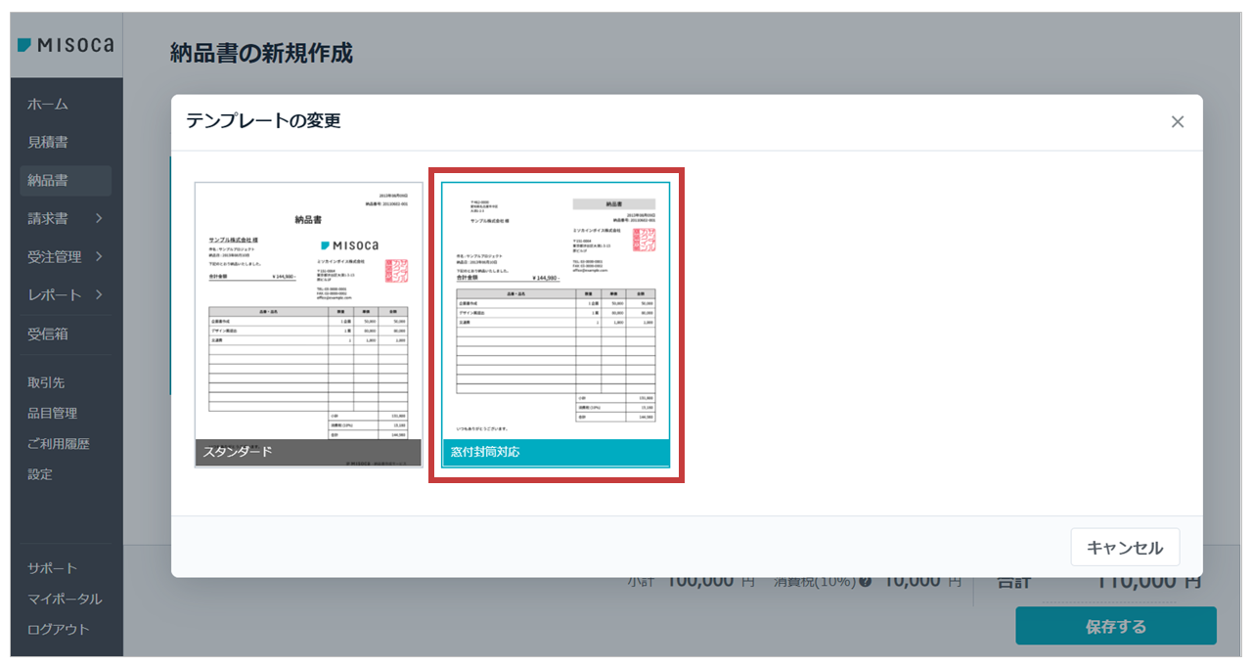Image resolution: width=1252 pixels, height=667 pixels.
Task: Click the 保存する button
Action: click(1115, 627)
